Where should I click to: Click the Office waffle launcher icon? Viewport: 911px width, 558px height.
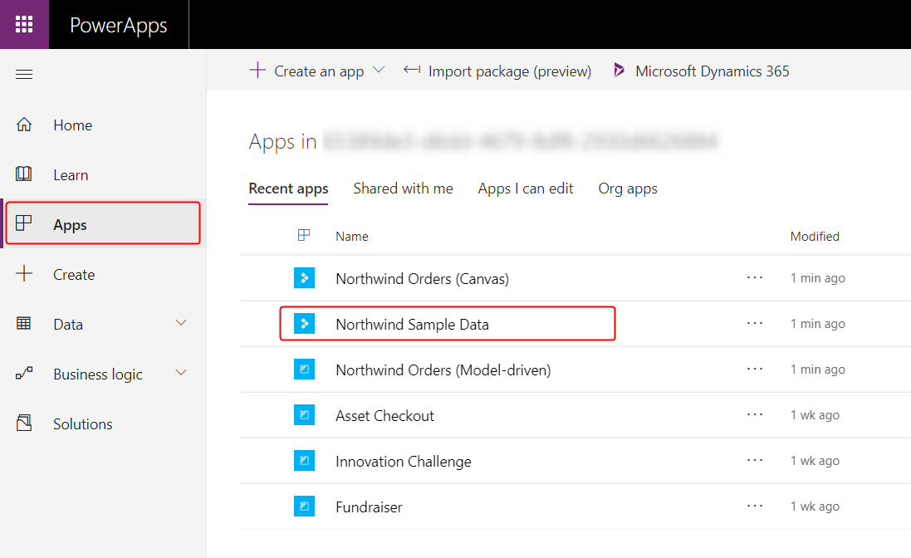pos(24,24)
